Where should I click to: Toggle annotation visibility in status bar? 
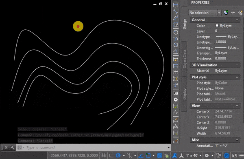tap(174, 155)
